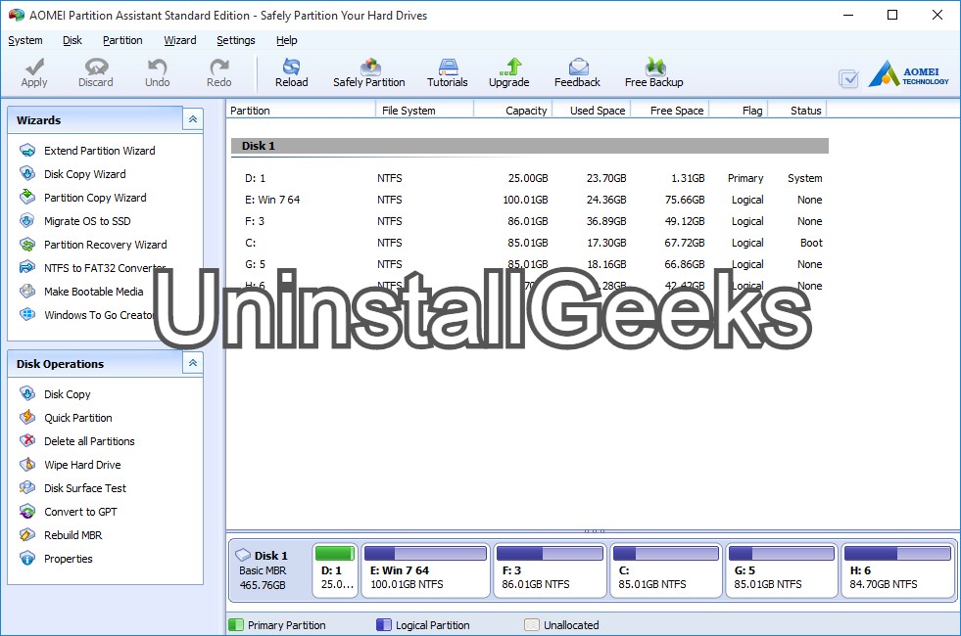Click the Undo arrow icon

158,67
